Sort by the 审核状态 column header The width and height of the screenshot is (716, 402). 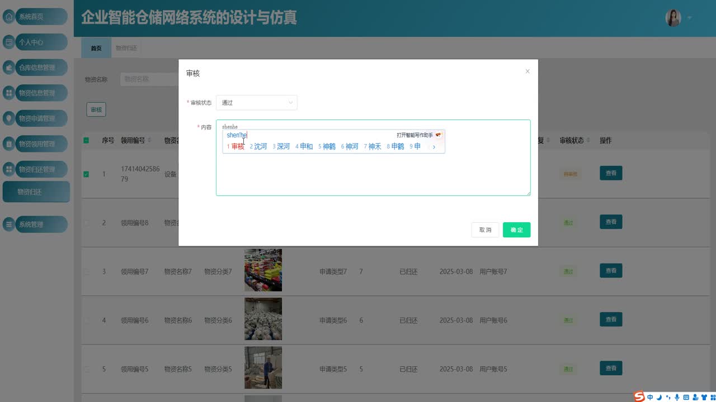[x=575, y=140]
